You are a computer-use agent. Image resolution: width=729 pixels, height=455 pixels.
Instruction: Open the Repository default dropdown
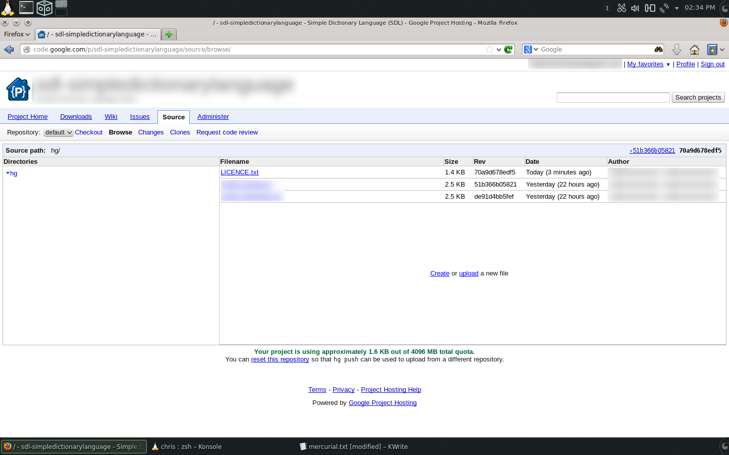pyautogui.click(x=58, y=132)
